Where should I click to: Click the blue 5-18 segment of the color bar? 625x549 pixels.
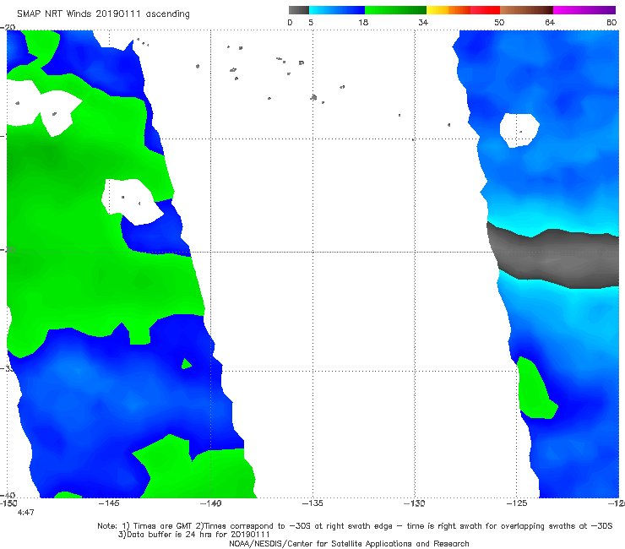tap(337, 10)
